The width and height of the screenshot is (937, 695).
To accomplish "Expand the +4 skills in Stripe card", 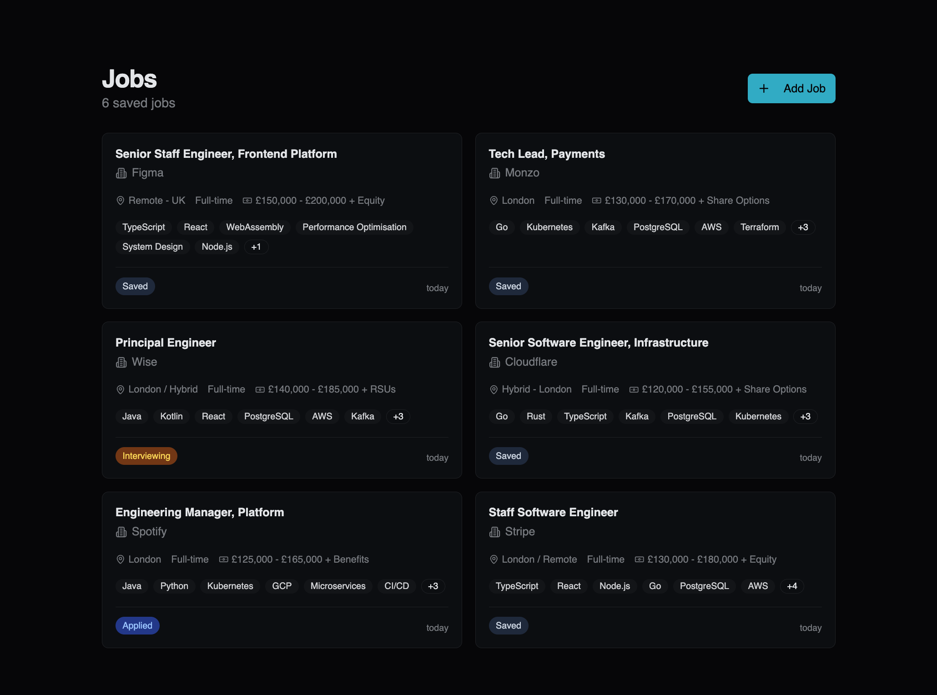I will coord(792,586).
